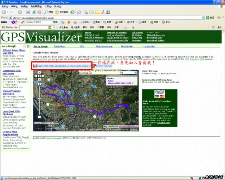Click Return to the GPSV map form
The height and width of the screenshot is (180, 225).
(157, 80)
